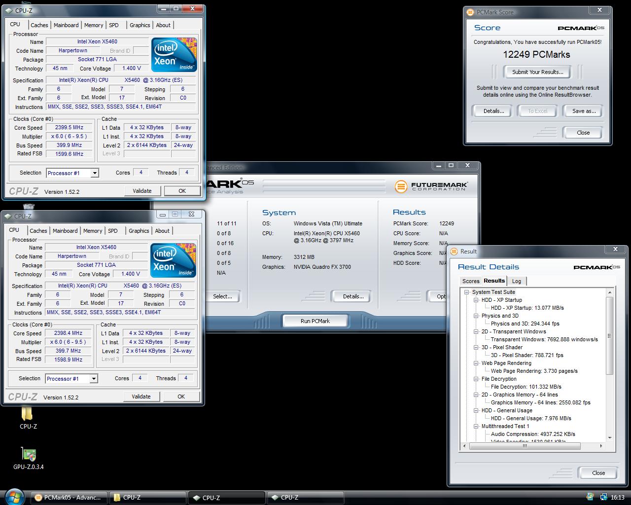The image size is (631, 505).
Task: Open About tab in lower CPU-Z window
Action: [x=162, y=231]
